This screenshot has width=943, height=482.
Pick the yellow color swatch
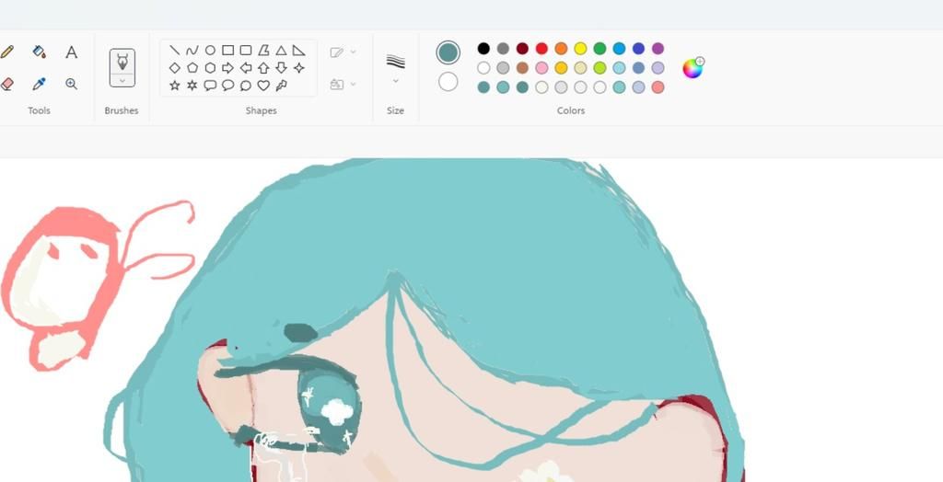click(x=580, y=48)
